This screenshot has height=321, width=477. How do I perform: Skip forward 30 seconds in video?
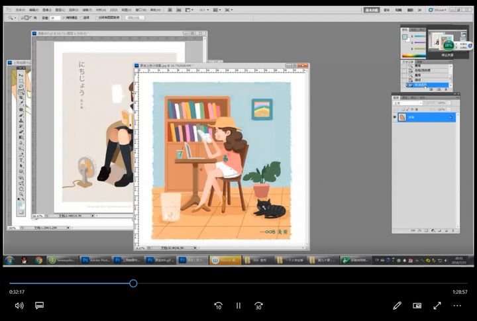click(258, 306)
